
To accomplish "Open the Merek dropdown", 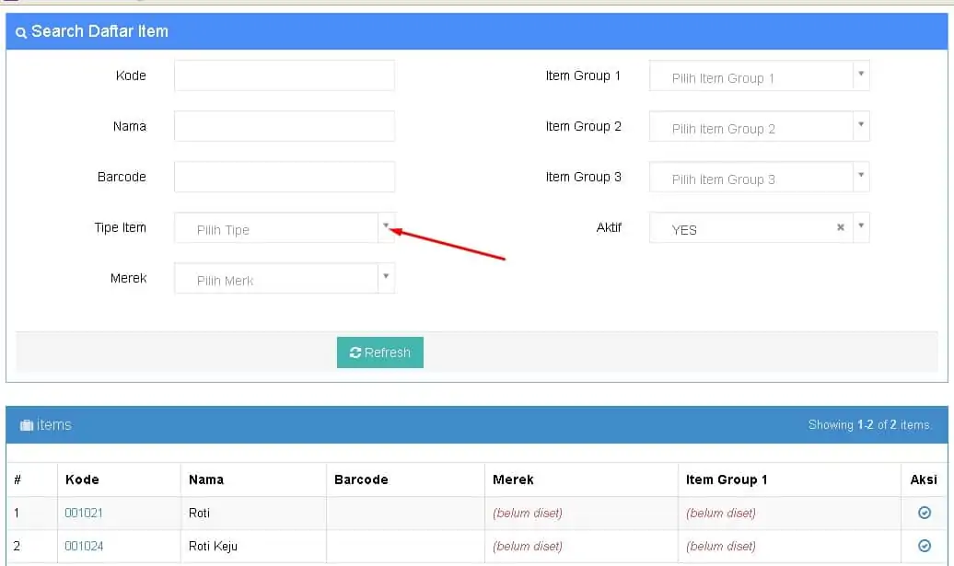I will pyautogui.click(x=386, y=277).
